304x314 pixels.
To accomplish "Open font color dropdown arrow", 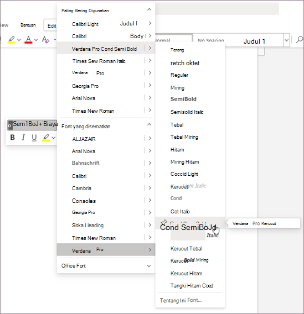I will click(36, 40).
